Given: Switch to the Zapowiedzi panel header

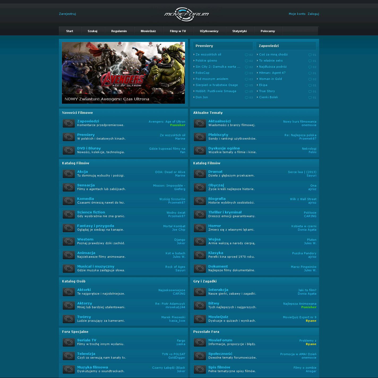Looking at the screenshot, I should [269, 46].
